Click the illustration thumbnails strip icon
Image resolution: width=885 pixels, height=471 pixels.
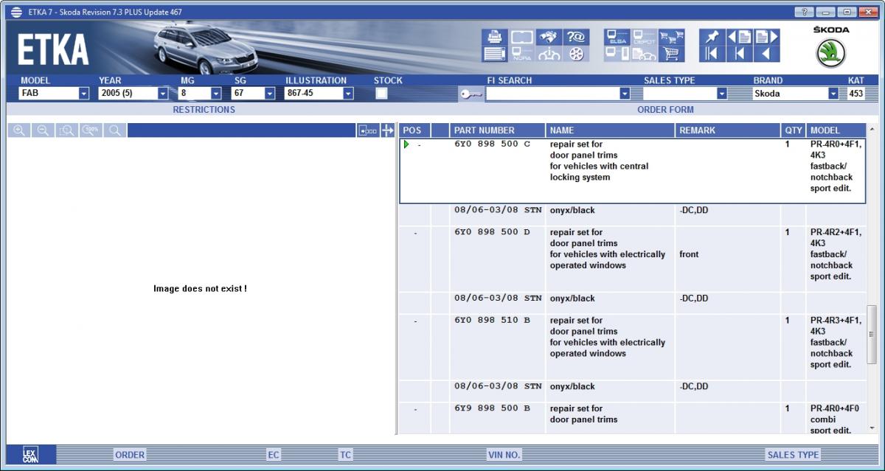tap(367, 130)
